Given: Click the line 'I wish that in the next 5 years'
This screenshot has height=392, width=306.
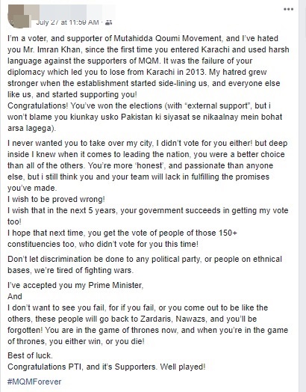Looking at the screenshot, I should tap(148, 210).
